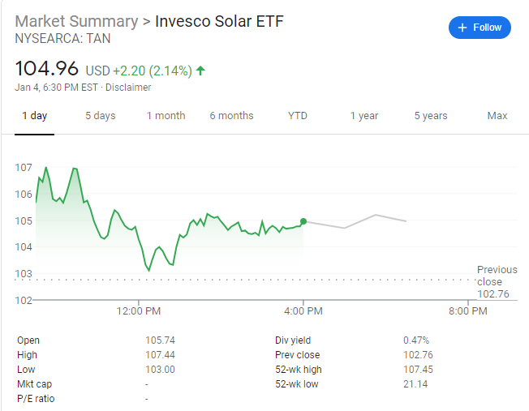Switch to the 1 month tab
This screenshot has width=529, height=411.
pos(166,116)
